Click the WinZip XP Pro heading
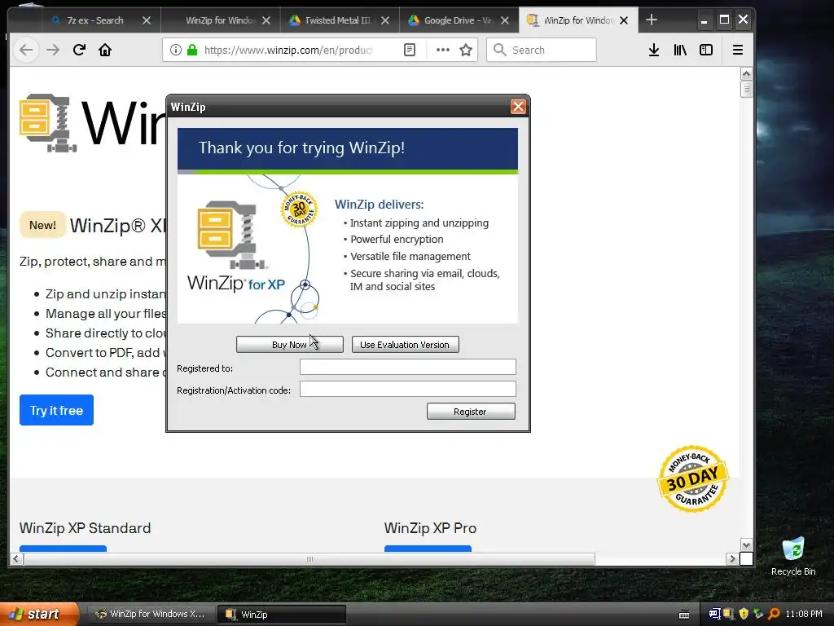 [x=430, y=528]
